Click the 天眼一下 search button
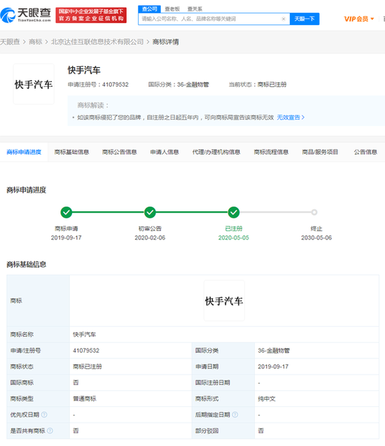385x446 pixels. (304, 19)
